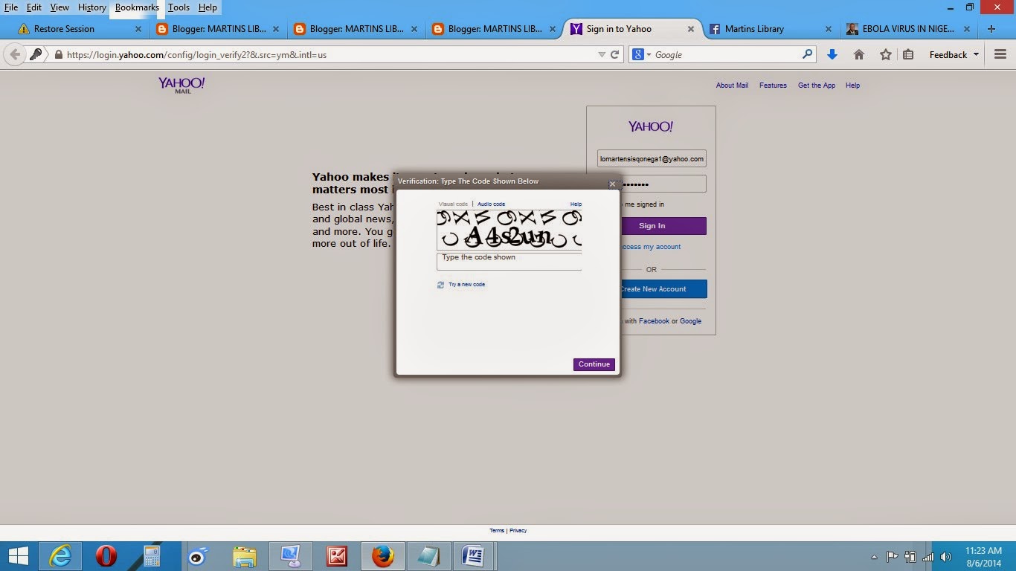The image size is (1016, 571).
Task: Open the Edit menu
Action: coord(34,7)
